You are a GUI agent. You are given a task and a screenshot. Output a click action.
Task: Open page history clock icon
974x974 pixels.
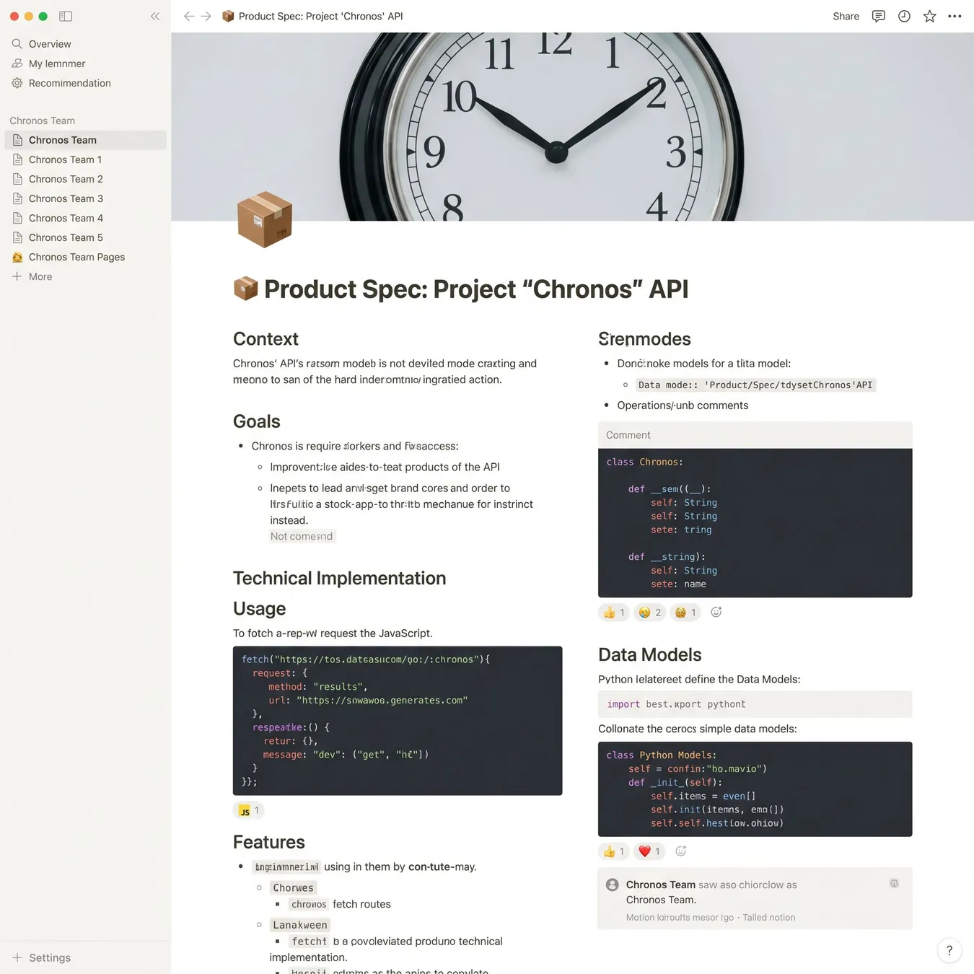pos(904,16)
